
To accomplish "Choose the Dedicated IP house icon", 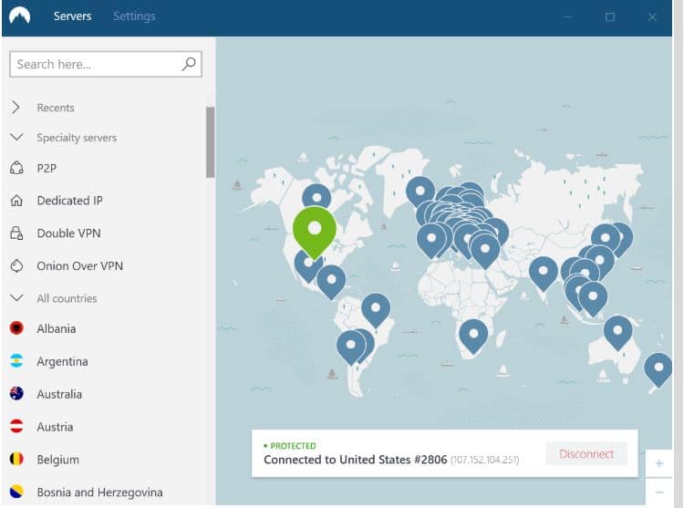I will pyautogui.click(x=16, y=201).
